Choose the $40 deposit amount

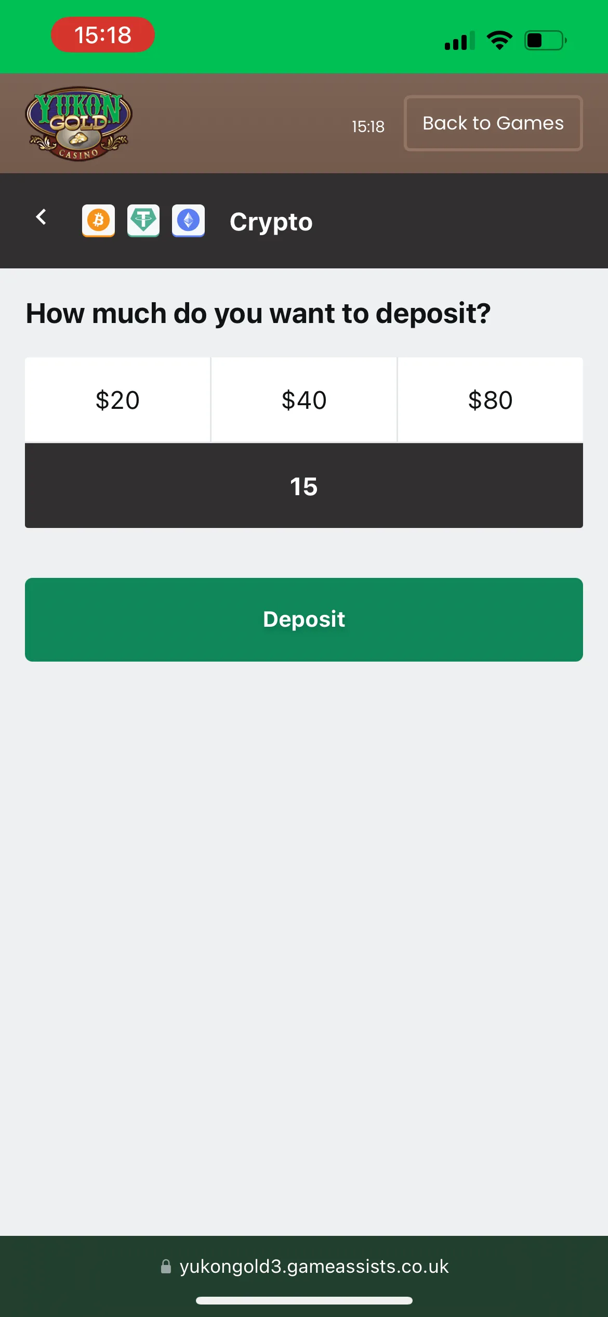pos(304,400)
